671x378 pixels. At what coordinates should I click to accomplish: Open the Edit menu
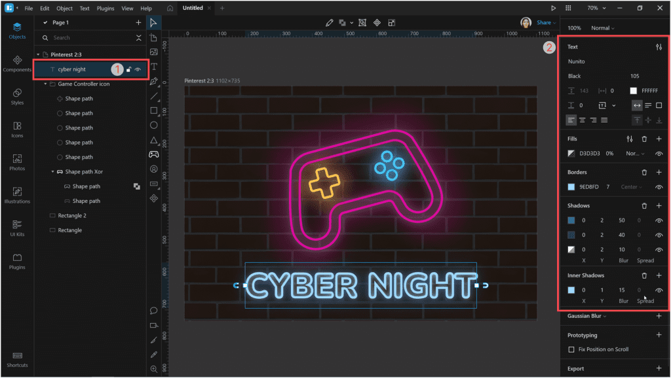coord(45,8)
